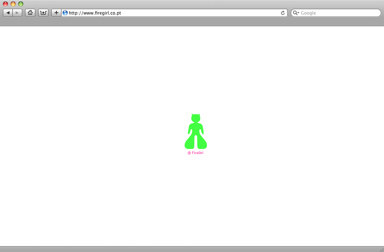Viewport: 384px width, 252px height.
Task: Click the window resize grip corner
Action: (x=381, y=249)
